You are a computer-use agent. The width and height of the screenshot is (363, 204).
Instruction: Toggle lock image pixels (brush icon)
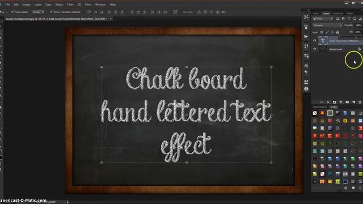(327, 32)
